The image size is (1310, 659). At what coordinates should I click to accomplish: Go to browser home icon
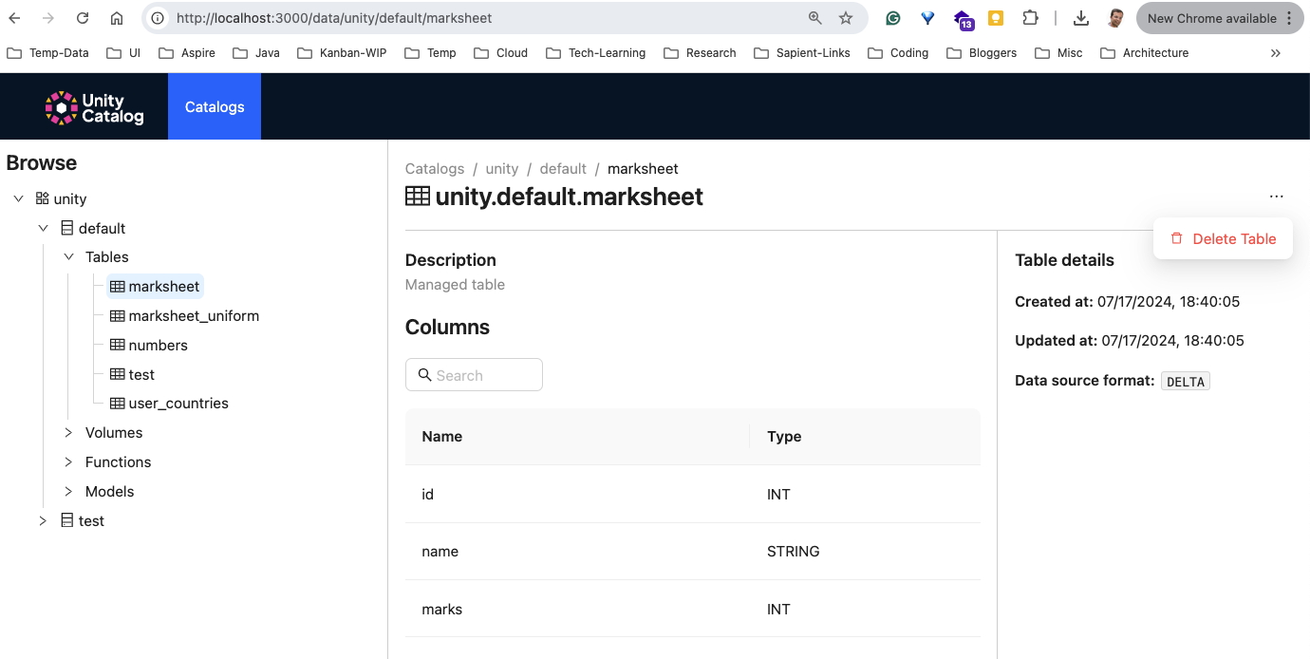click(x=117, y=18)
